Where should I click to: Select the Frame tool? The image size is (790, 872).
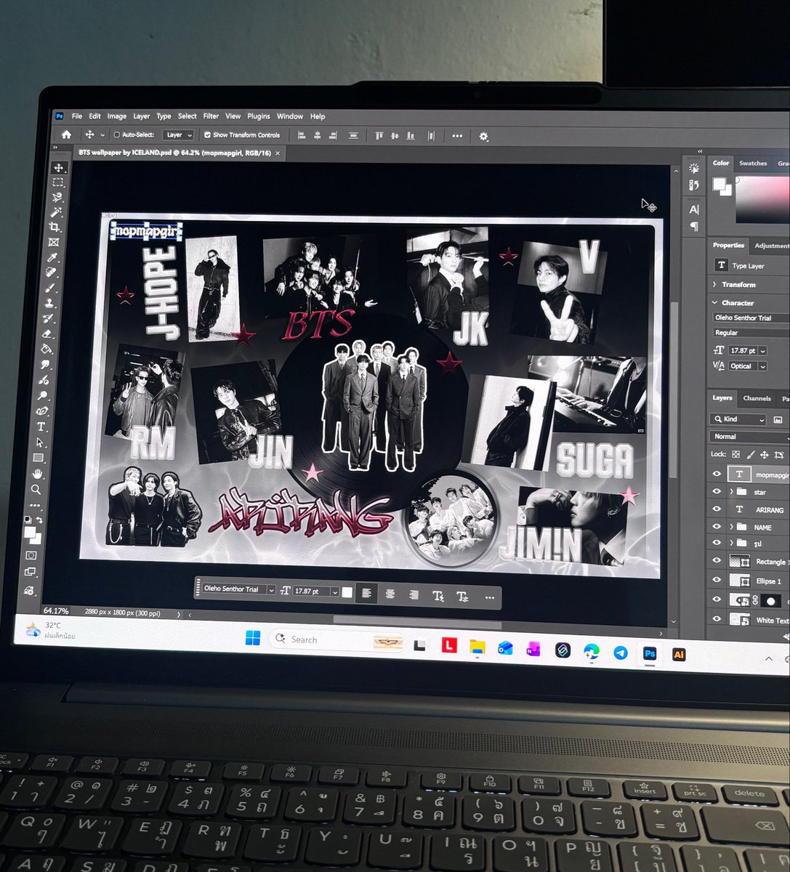pos(53,243)
